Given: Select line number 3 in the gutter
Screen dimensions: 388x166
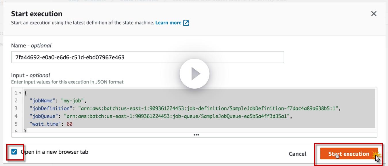Looking at the screenshot, I should click(16, 108).
